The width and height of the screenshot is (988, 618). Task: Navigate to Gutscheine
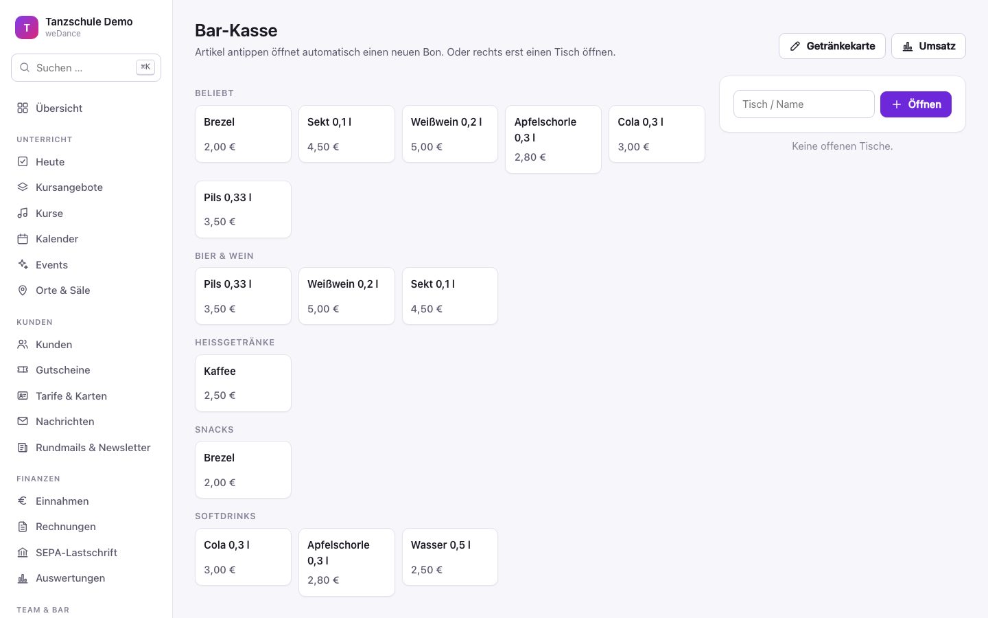[x=86, y=369]
